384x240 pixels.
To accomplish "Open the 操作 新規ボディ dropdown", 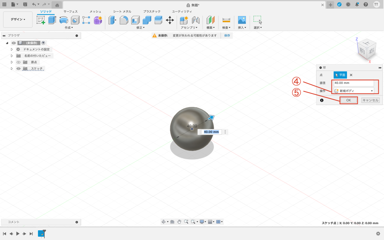I will (354, 91).
